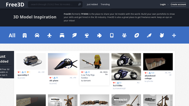Image resolution: width=189 pixels, height=106 pixels.
Task: Click the search magnifier icon
Action: [79, 4]
